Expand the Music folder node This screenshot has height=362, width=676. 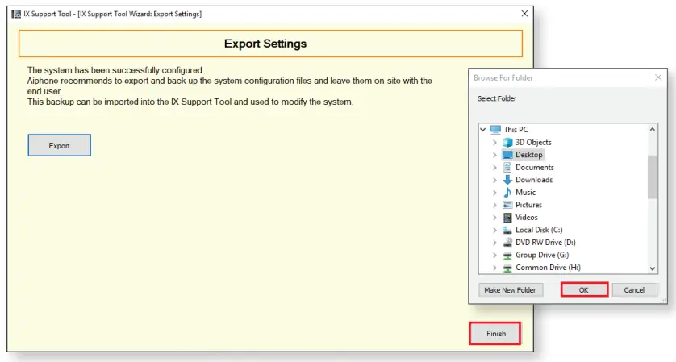click(495, 192)
